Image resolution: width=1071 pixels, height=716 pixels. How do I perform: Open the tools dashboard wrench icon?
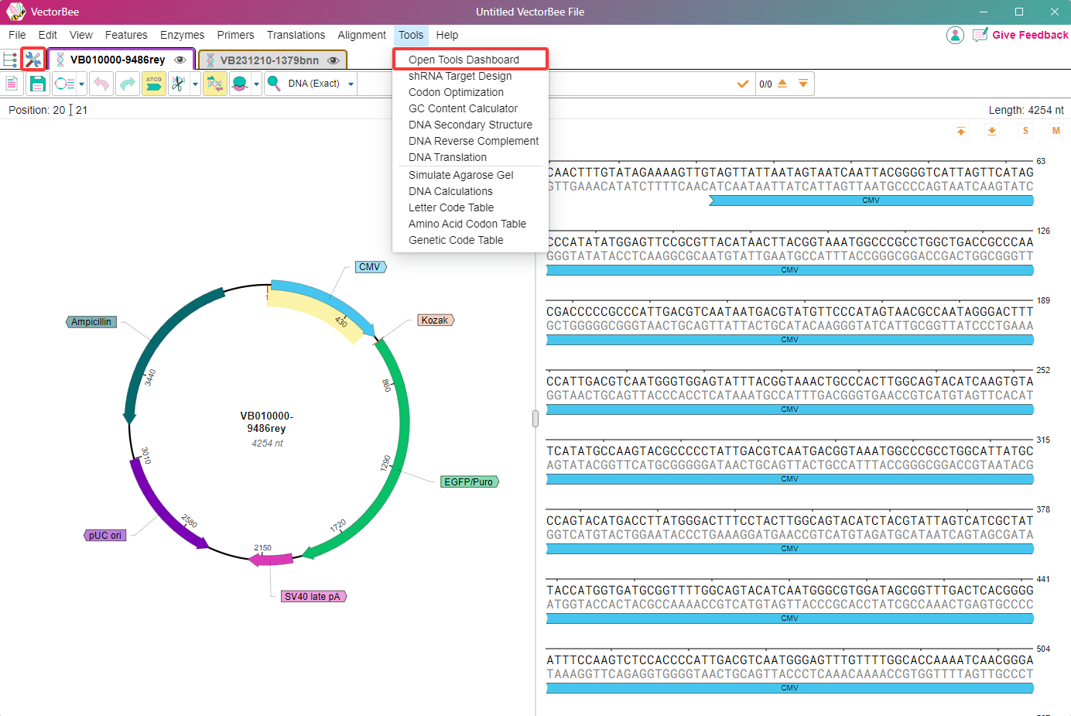click(33, 59)
